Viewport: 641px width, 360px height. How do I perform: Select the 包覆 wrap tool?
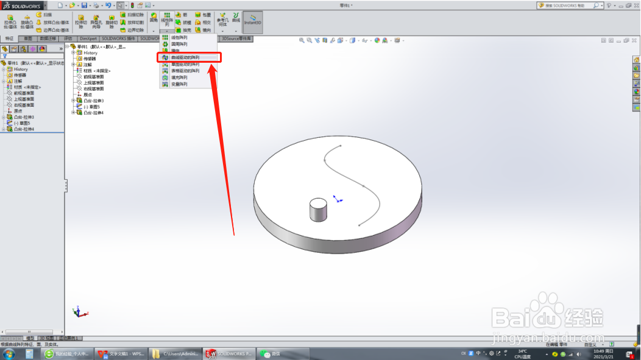point(203,15)
